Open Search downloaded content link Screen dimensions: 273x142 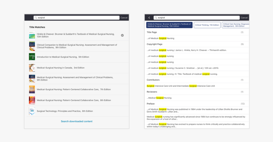(77, 121)
